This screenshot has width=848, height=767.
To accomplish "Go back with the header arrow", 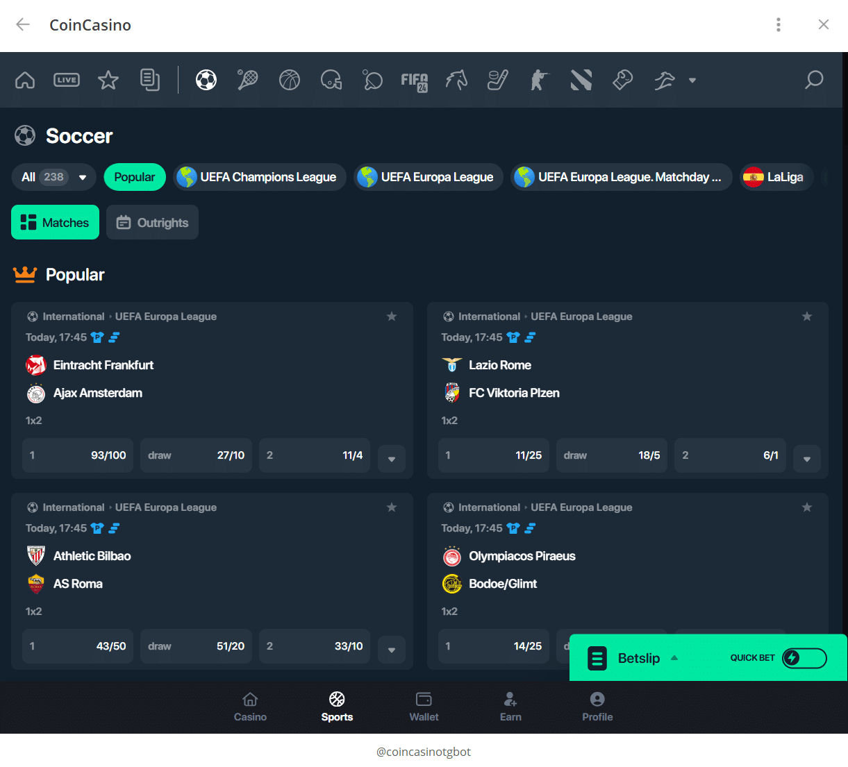I will 23,25.
